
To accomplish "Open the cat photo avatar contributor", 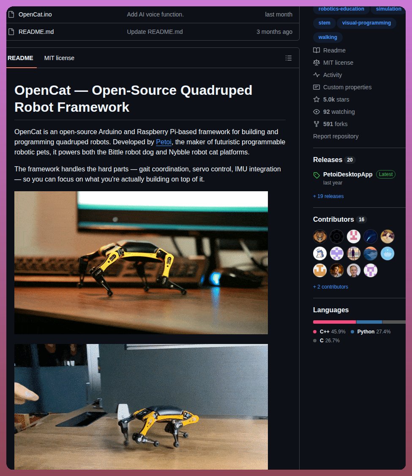I will point(387,237).
